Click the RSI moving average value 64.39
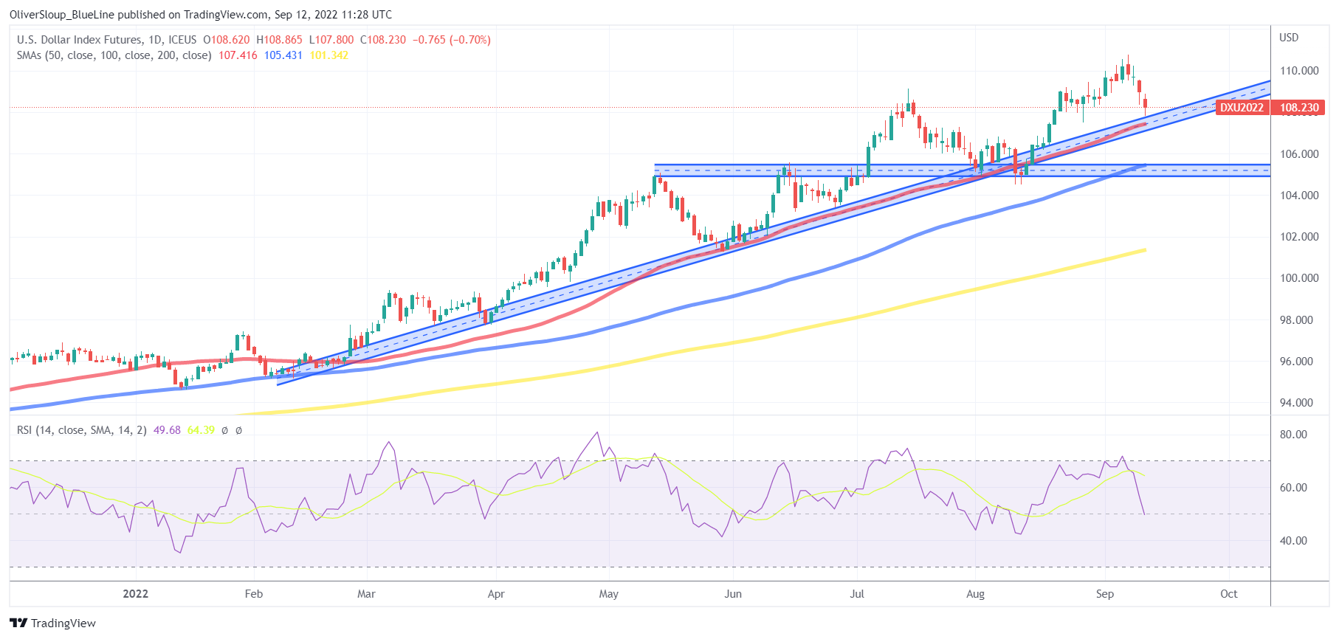 point(201,430)
